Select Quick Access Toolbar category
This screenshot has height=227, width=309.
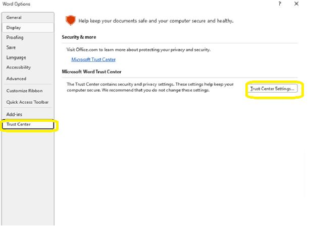point(28,102)
